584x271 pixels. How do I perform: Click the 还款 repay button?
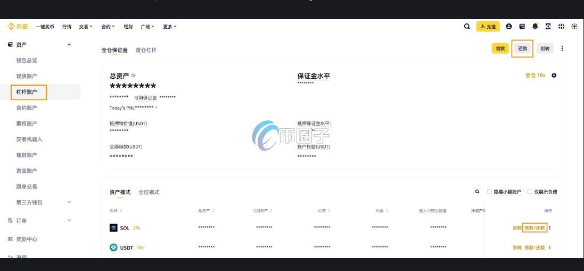[523, 48]
